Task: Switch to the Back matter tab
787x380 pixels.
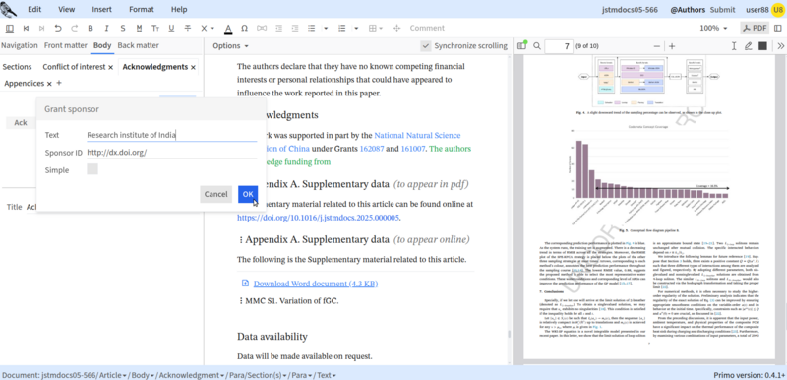Action: click(138, 45)
